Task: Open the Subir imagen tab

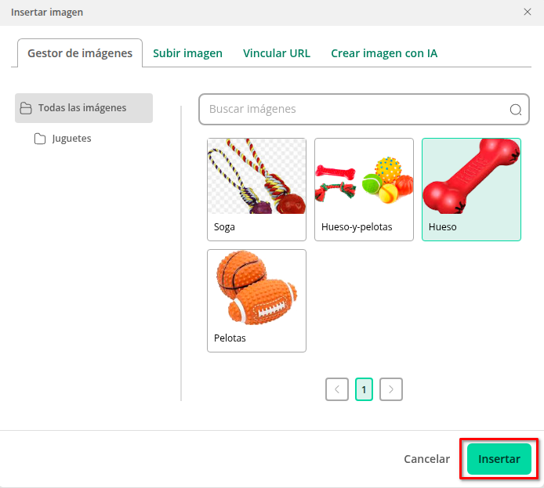Action: [187, 53]
